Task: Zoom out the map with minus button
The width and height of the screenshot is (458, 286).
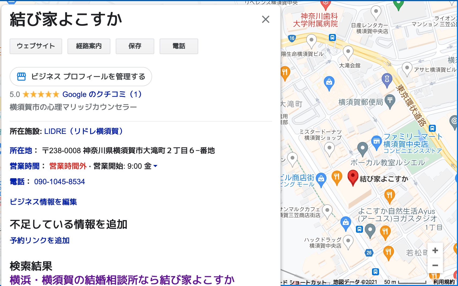Action: point(435,265)
